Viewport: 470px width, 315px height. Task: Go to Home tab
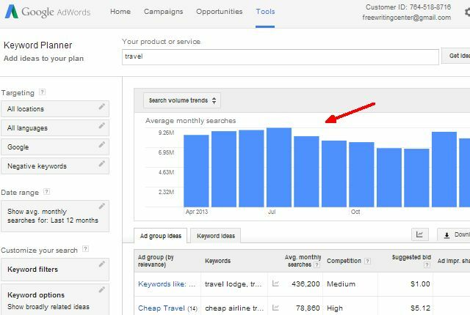coord(120,12)
